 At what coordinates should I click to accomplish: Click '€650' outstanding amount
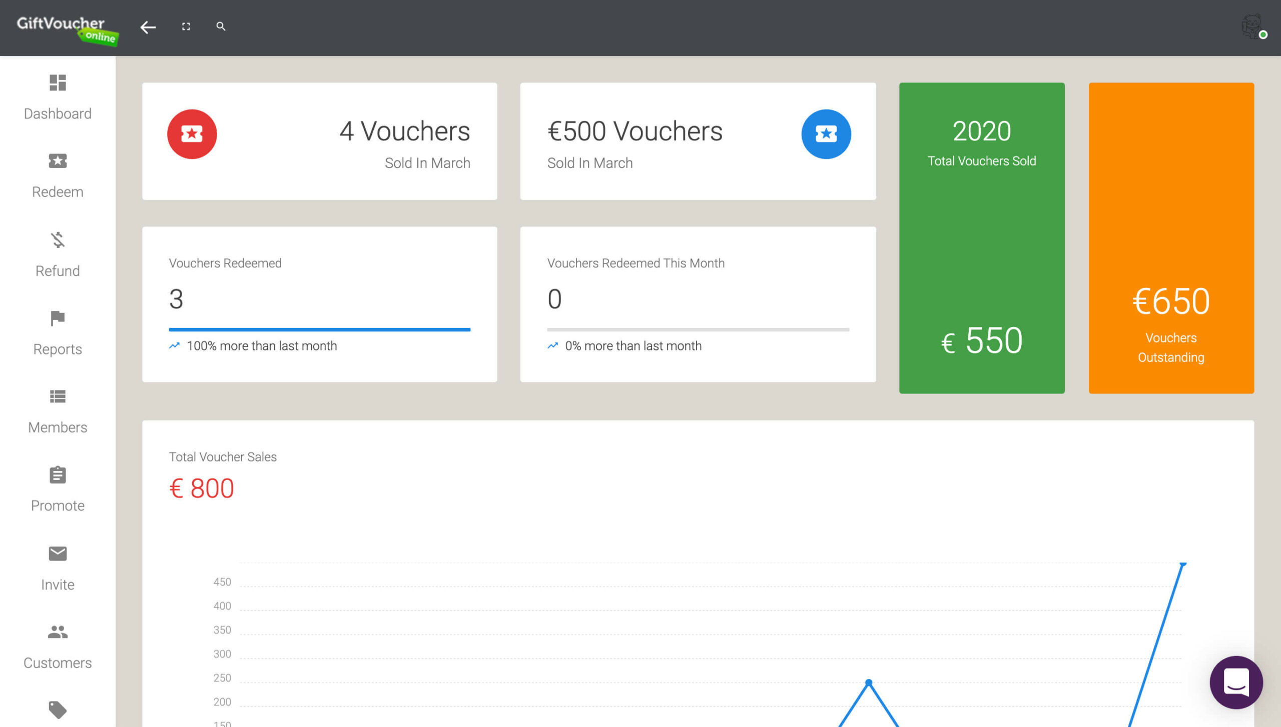[1171, 302]
